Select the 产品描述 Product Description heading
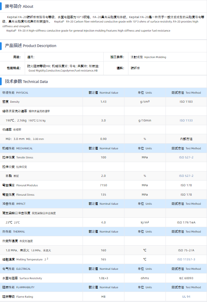207x302 pixels. (30, 46)
